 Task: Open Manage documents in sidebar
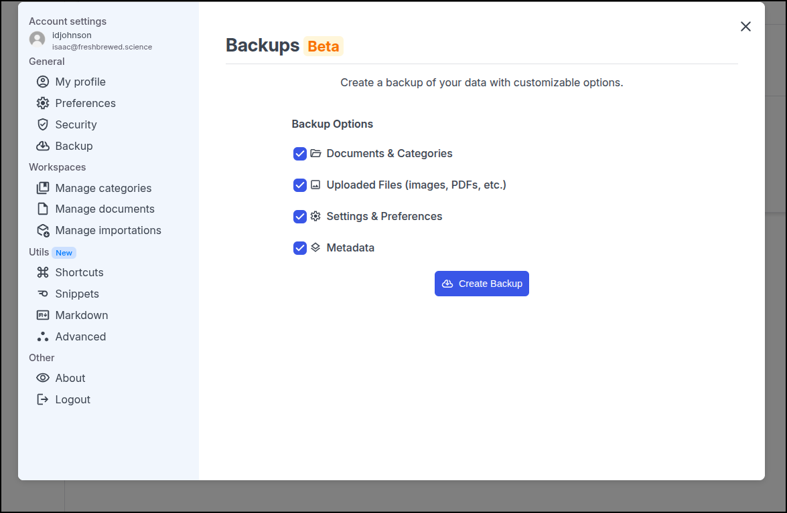click(x=104, y=209)
